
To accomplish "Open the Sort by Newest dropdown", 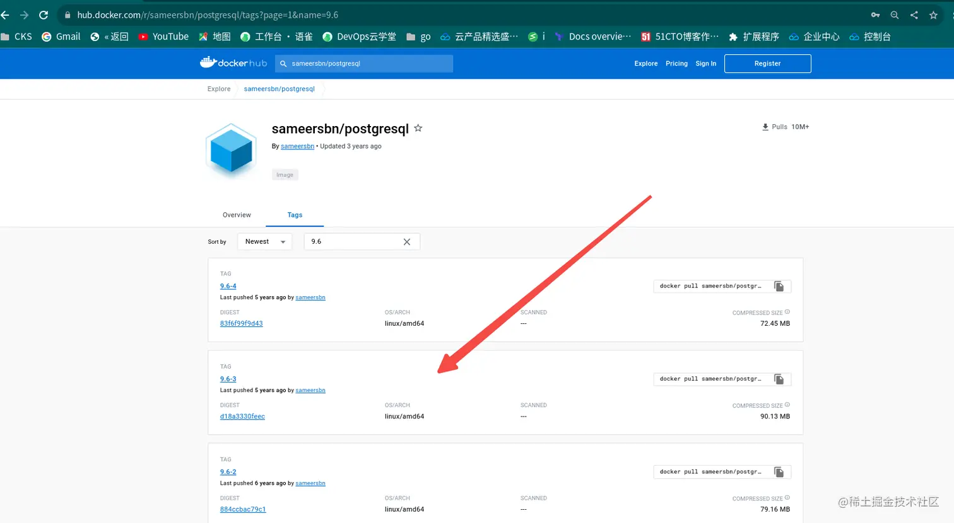I will (264, 242).
